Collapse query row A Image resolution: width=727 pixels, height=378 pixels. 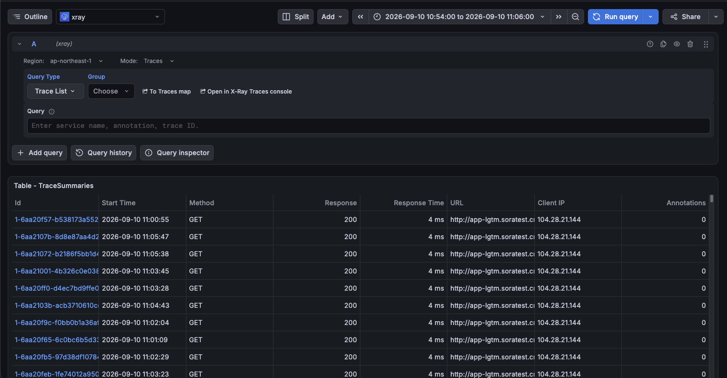[x=20, y=44]
